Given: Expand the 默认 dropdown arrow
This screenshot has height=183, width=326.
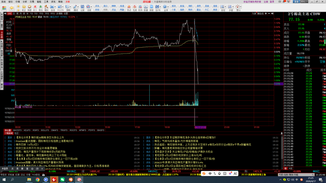Looking at the screenshot, I should pyautogui.click(x=241, y=7).
